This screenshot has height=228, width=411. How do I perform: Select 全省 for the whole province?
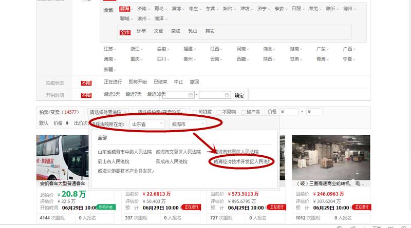[x=108, y=10]
